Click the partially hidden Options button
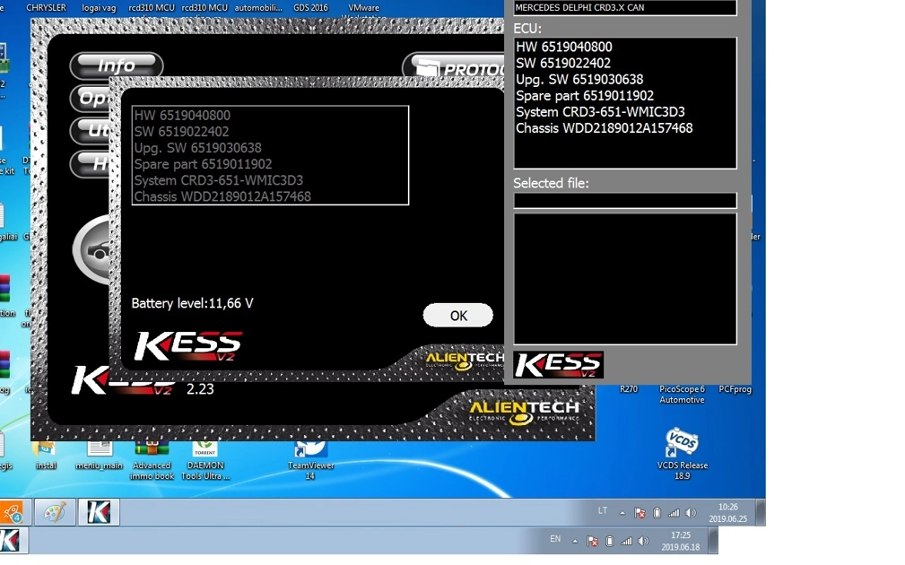Viewport: 905px width, 565px height. pyautogui.click(x=90, y=98)
